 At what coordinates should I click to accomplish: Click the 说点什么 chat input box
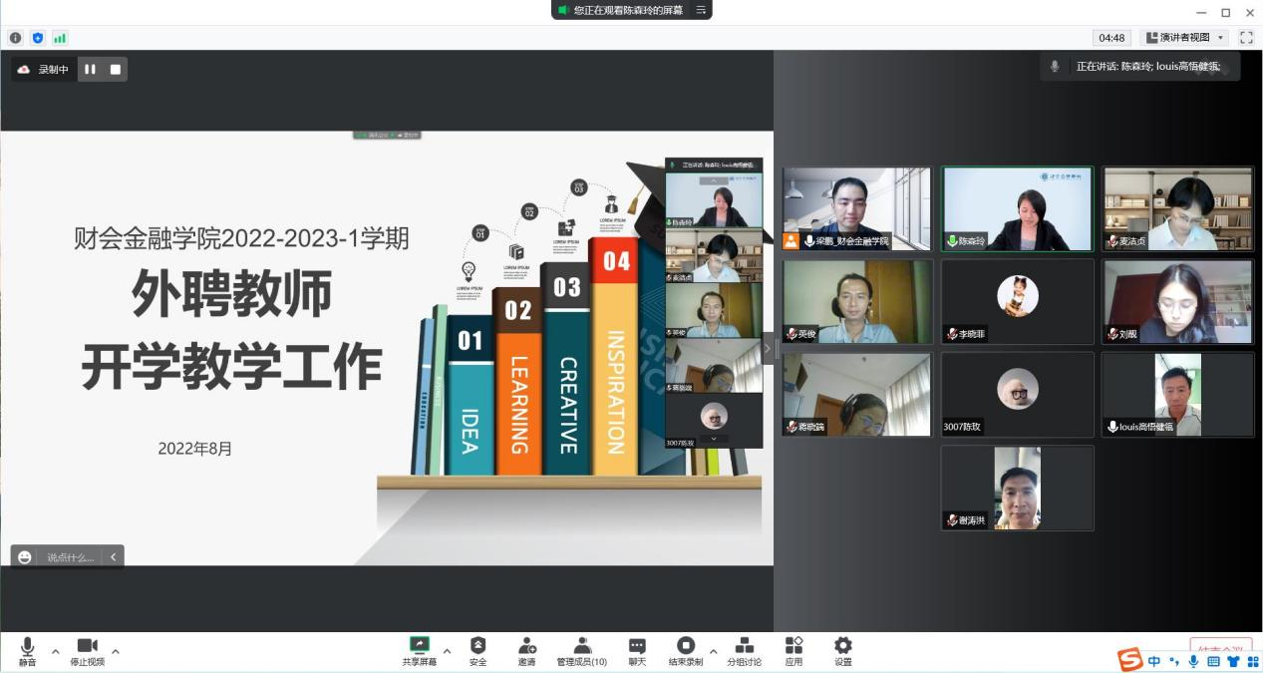point(70,557)
